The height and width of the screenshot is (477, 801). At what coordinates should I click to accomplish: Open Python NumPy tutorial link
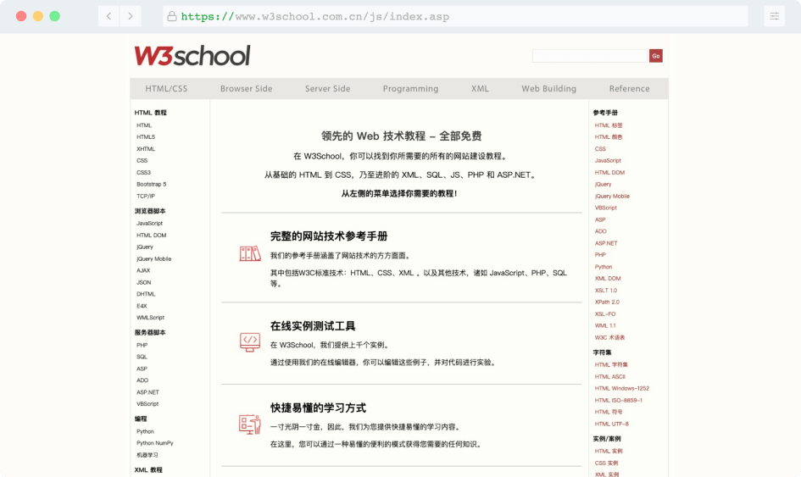coord(155,443)
